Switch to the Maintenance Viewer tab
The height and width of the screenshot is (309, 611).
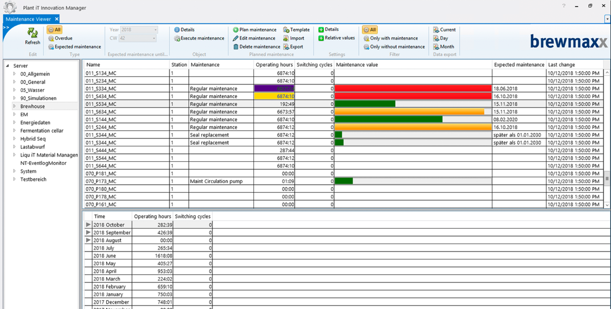pos(28,19)
